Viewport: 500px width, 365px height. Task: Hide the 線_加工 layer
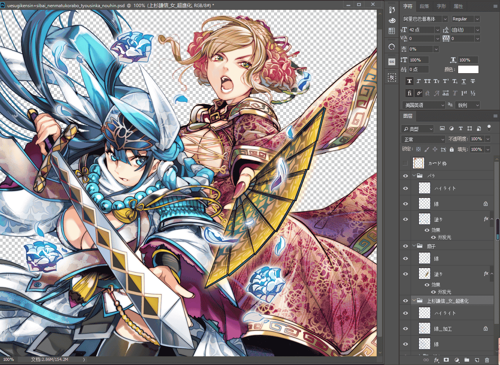[405, 328]
